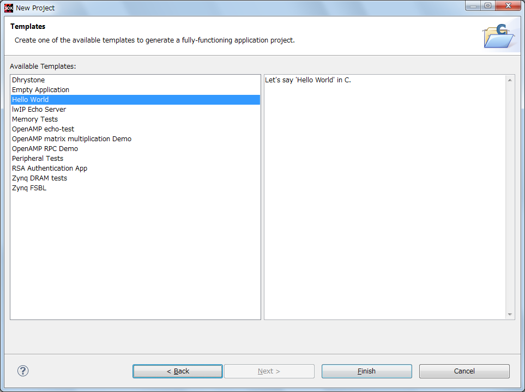
Task: Pick the Peripheral Tests template
Action: coord(38,159)
